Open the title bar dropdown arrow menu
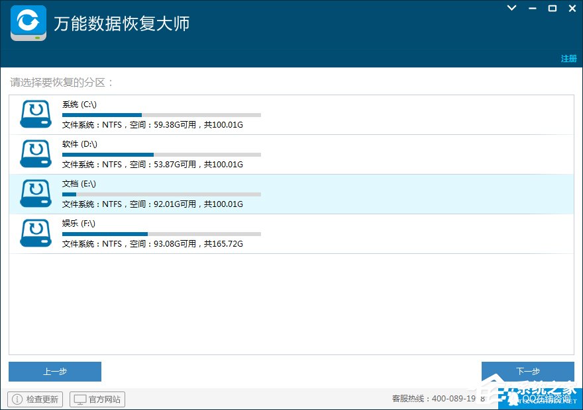The width and height of the screenshot is (583, 410). pos(511,8)
